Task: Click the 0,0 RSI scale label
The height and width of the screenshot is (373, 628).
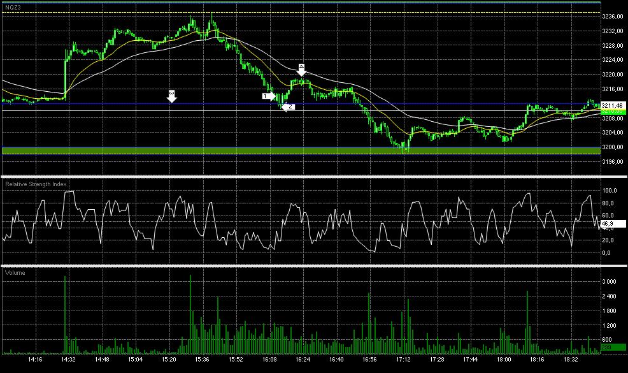Action: [606, 253]
